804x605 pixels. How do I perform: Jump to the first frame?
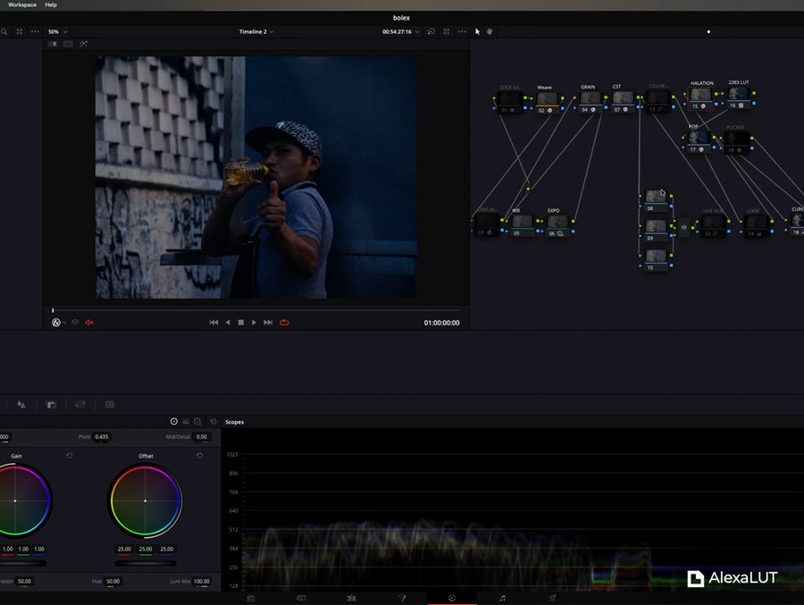(x=214, y=323)
